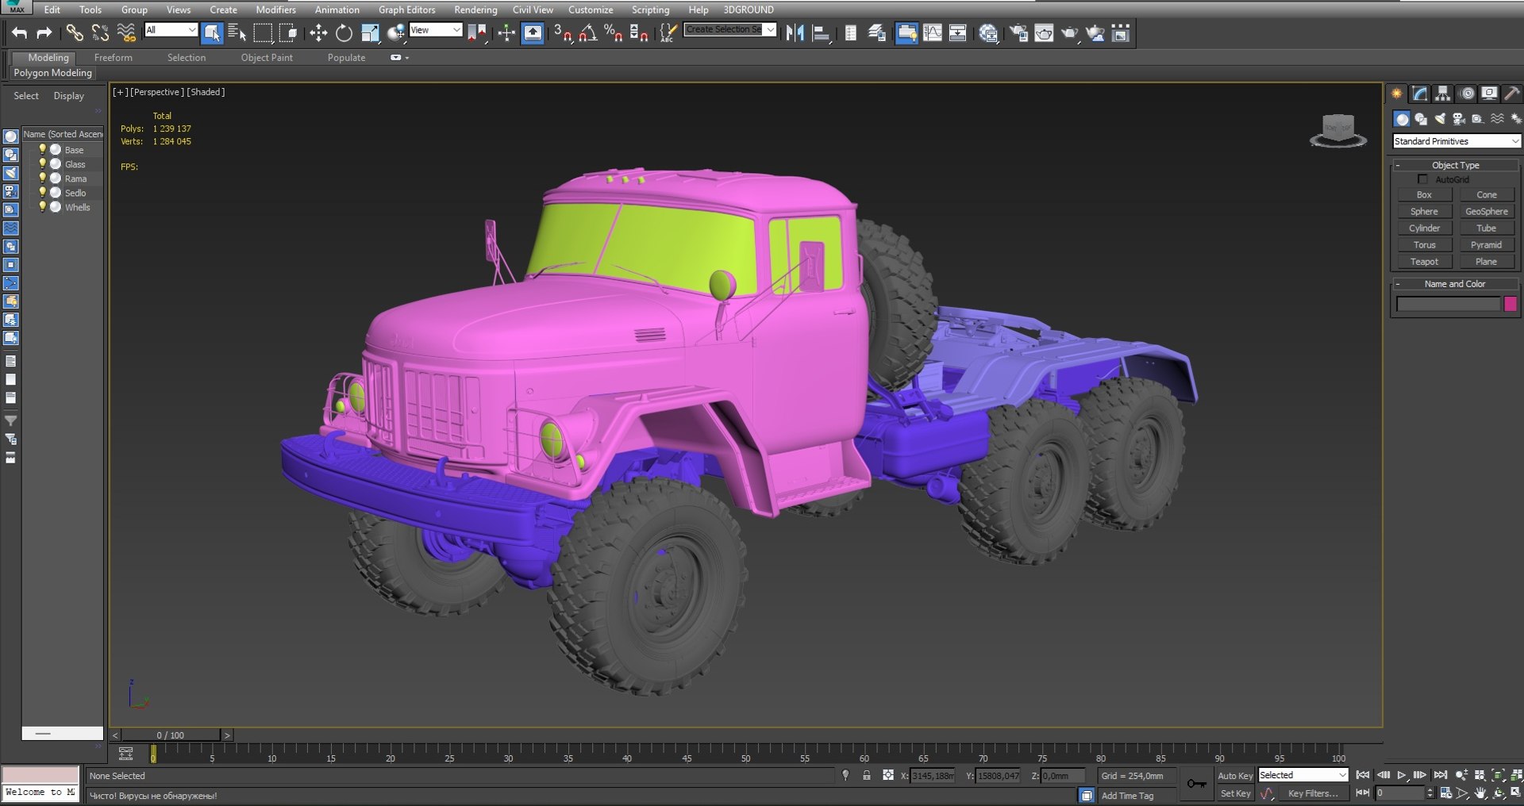
Task: Activate Select and Rotate tool
Action: point(344,33)
